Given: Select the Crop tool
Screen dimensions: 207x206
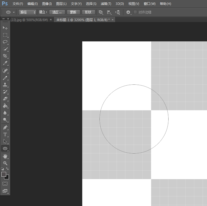Looking at the screenshot, I should [x=5, y=56].
